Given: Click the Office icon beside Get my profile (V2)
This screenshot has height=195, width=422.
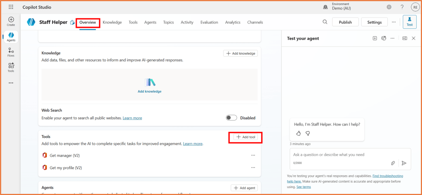Looking at the screenshot, I should [x=45, y=167].
